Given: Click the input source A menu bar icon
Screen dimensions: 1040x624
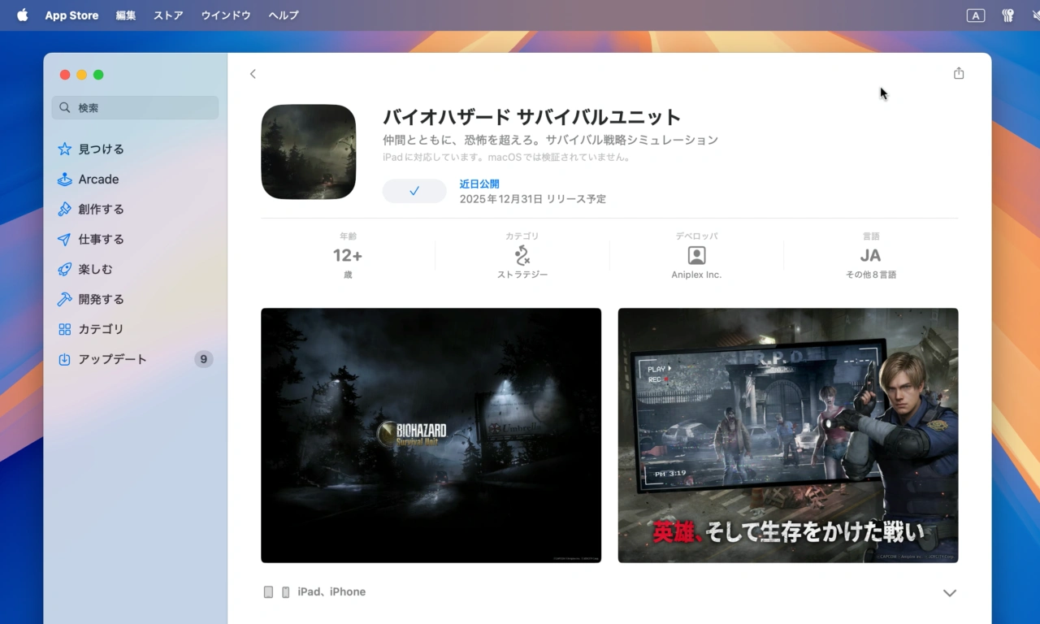Looking at the screenshot, I should click(x=975, y=15).
